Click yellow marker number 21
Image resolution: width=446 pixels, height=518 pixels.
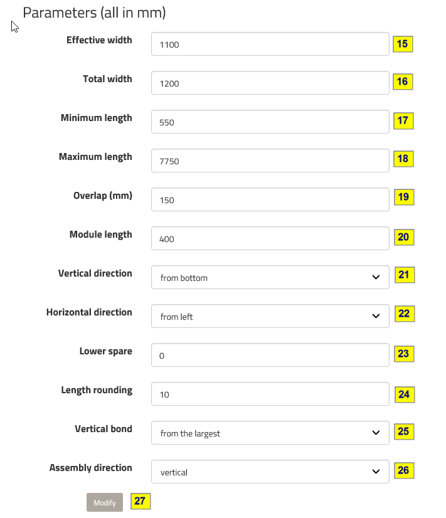(x=403, y=275)
